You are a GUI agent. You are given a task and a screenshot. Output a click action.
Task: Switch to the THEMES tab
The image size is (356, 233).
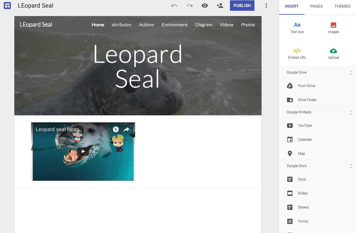342,6
